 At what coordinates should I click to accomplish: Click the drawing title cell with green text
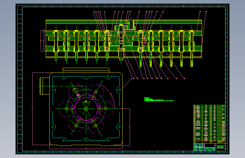[220, 147]
